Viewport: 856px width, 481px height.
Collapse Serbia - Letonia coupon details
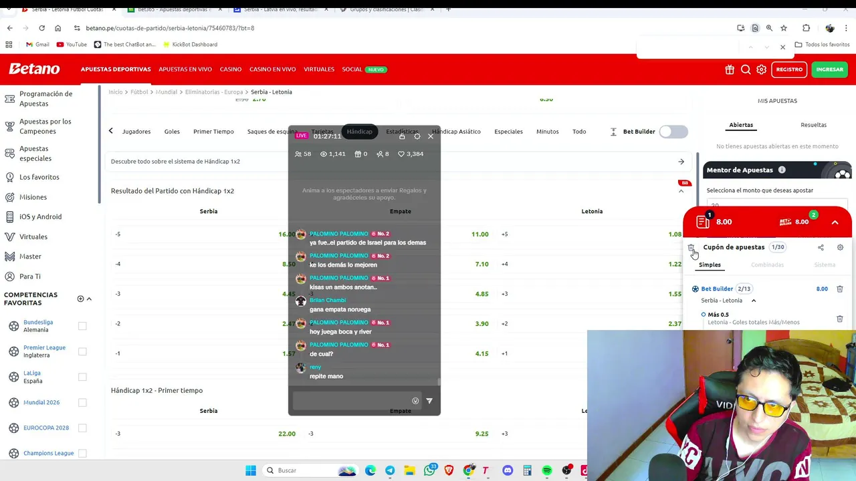click(x=754, y=301)
